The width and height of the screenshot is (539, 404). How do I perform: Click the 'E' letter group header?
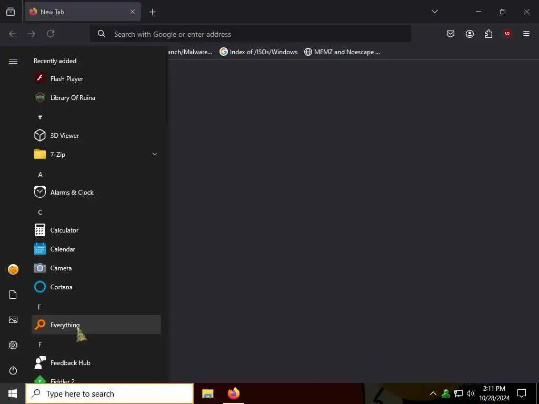[x=39, y=307]
